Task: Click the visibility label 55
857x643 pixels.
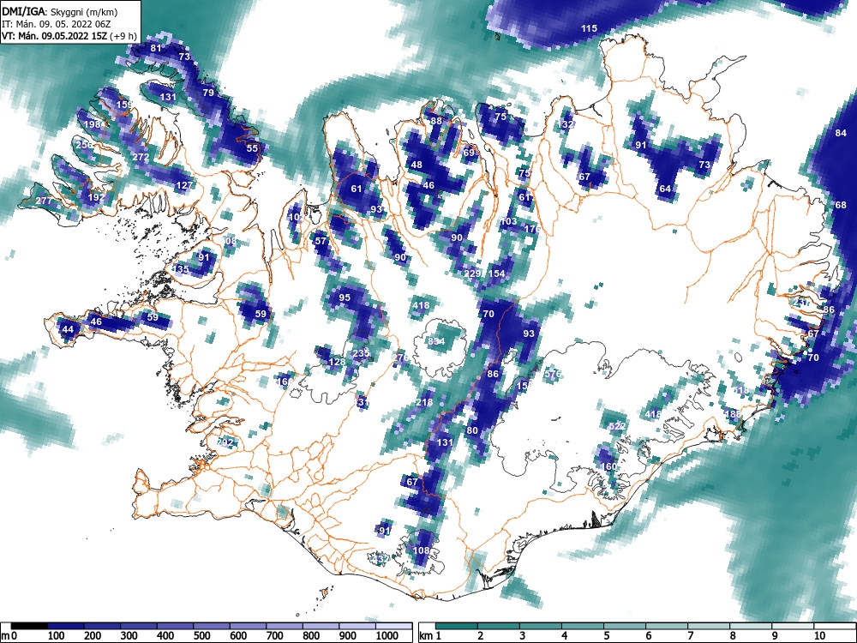Action: tap(252, 148)
